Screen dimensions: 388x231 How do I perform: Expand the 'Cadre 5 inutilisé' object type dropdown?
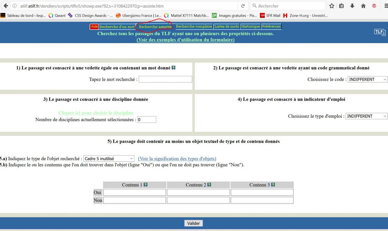pos(109,159)
